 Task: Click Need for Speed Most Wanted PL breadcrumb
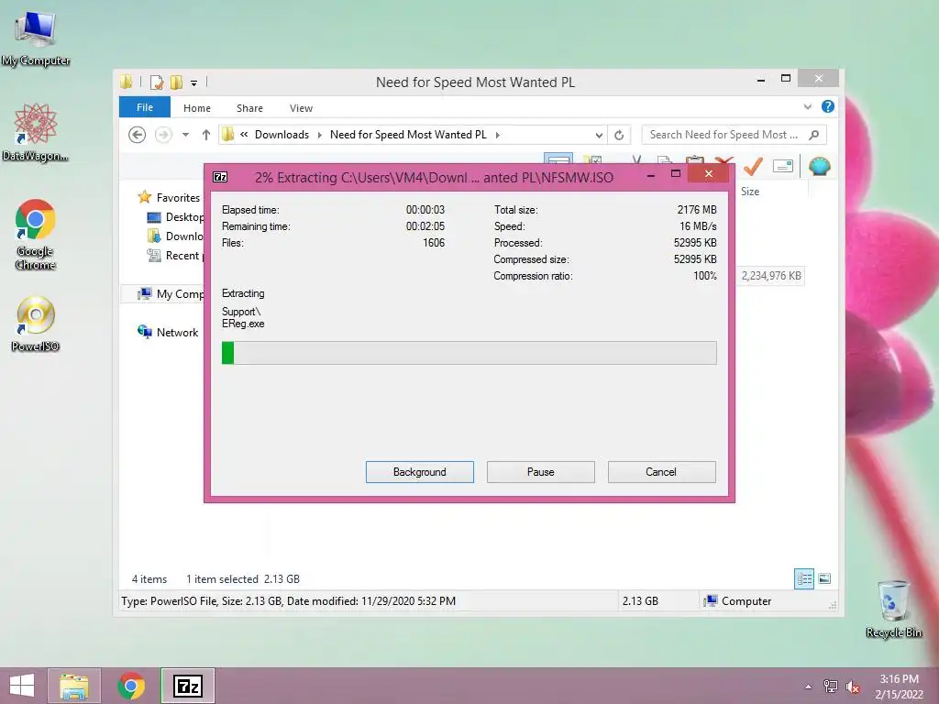(x=408, y=135)
